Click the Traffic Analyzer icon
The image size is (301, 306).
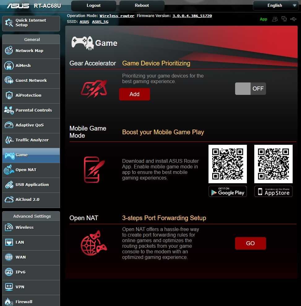[x=9, y=140]
